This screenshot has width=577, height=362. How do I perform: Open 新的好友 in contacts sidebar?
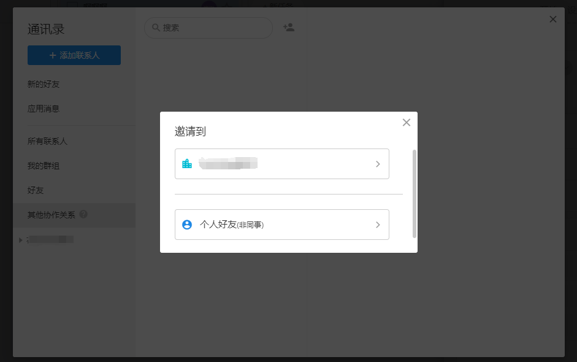(x=44, y=84)
